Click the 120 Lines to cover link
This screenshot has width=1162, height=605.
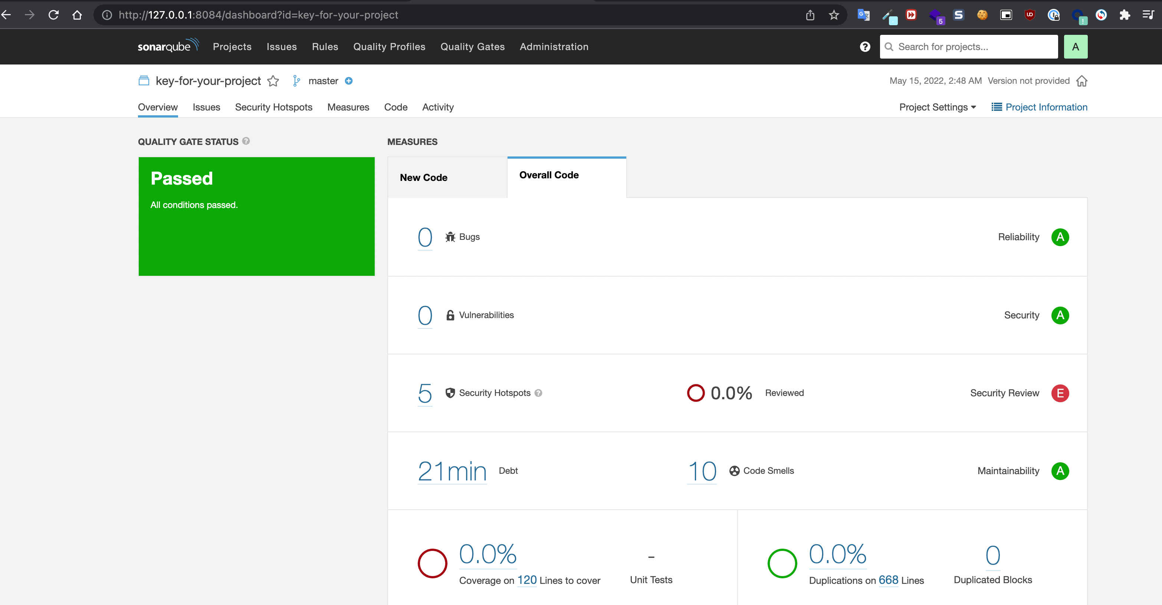click(526, 580)
